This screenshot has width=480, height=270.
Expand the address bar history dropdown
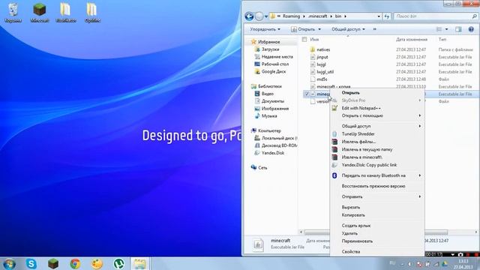click(379, 16)
